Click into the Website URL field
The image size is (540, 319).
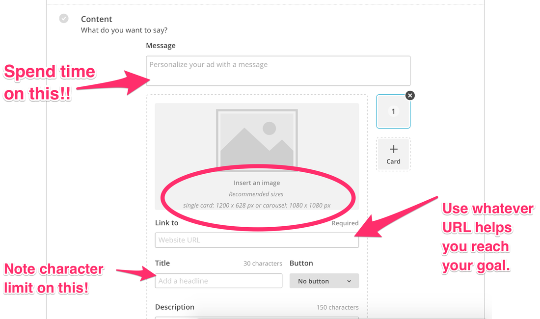click(x=257, y=240)
